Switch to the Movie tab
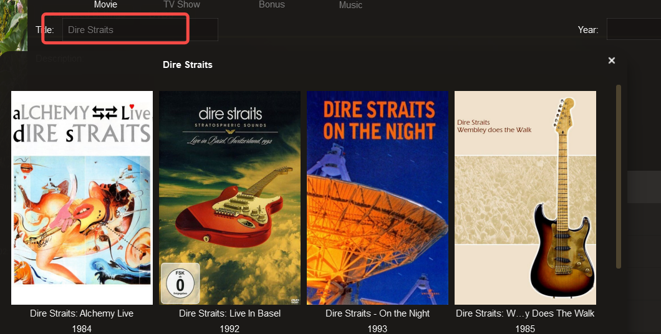The image size is (661, 334). click(105, 4)
